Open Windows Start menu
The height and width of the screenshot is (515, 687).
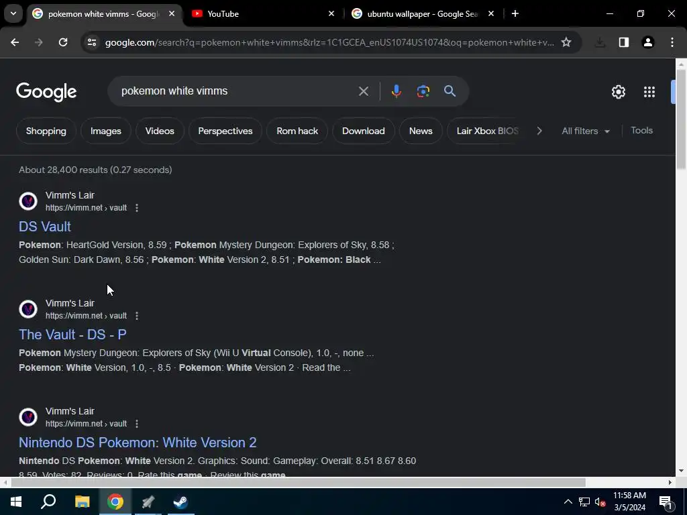pos(16,502)
